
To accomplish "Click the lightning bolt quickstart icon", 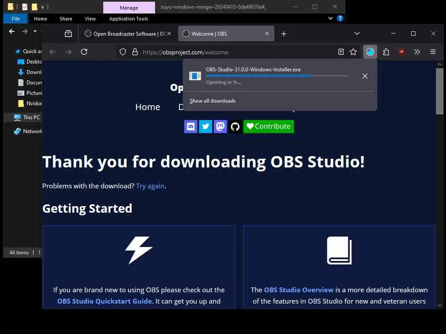I will pyautogui.click(x=139, y=250).
